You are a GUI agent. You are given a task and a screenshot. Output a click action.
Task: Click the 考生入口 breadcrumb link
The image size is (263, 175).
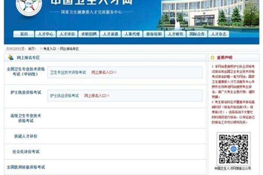tap(50, 49)
